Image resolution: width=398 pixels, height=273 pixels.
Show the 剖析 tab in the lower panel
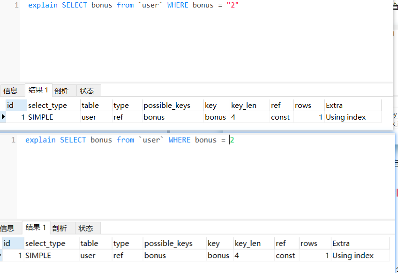pos(60,228)
